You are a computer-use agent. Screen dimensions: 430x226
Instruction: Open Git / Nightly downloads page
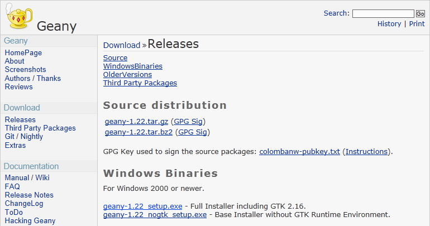[x=23, y=137]
